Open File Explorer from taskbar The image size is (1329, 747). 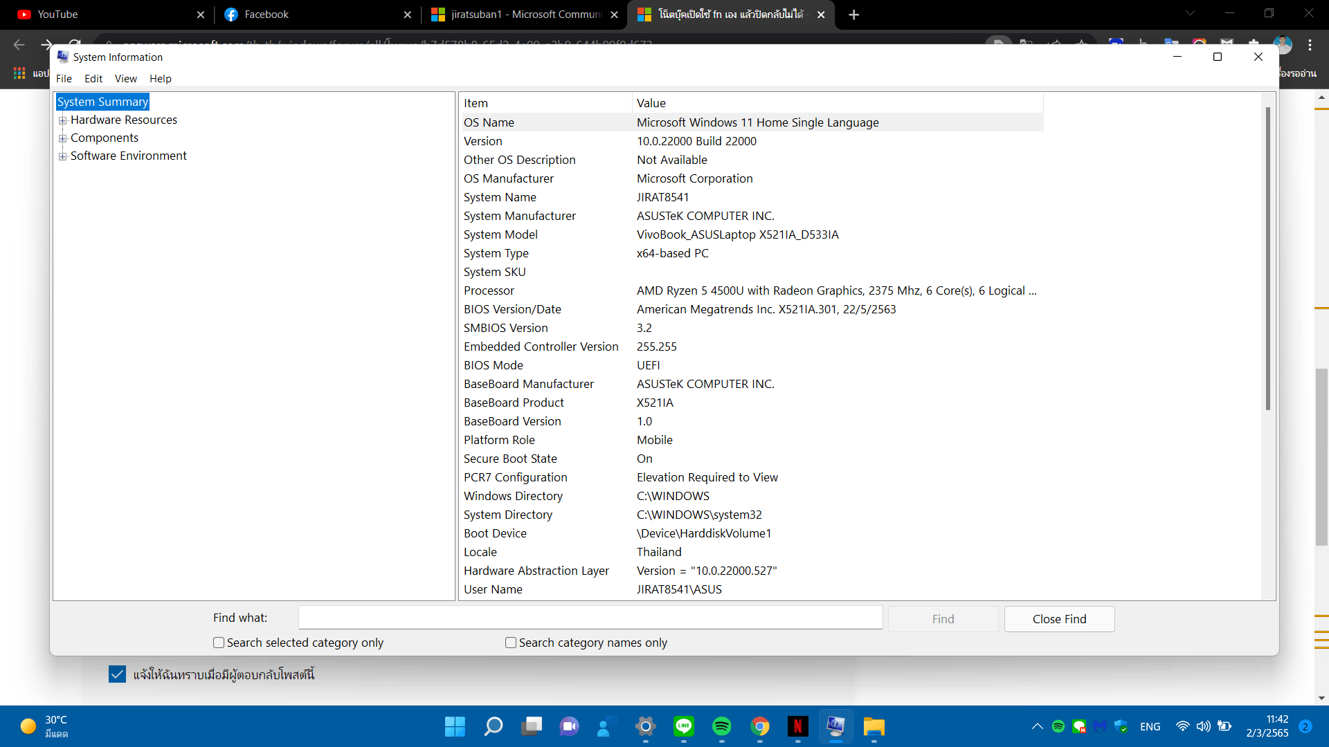874,726
